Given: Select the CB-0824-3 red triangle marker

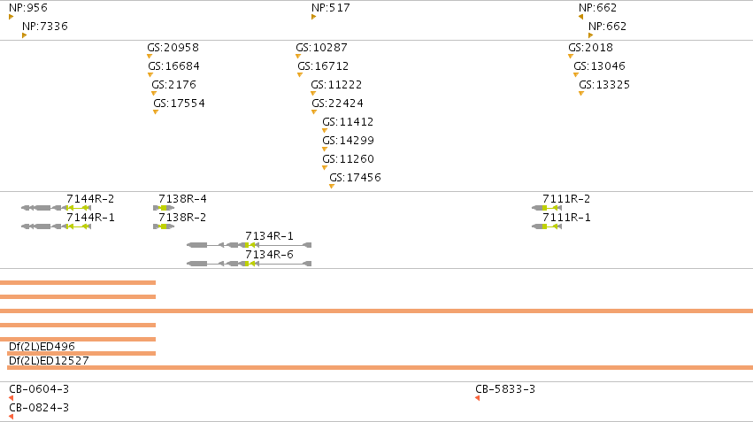Looking at the screenshot, I should [x=11, y=417].
